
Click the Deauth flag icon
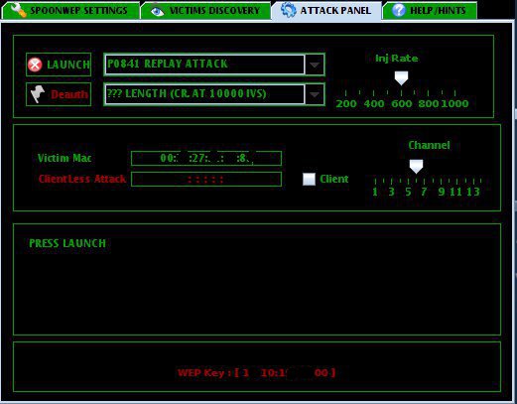[x=38, y=94]
